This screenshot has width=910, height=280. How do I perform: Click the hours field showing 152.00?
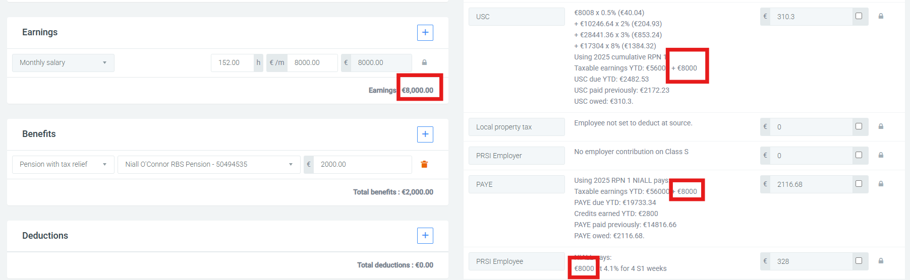(232, 63)
